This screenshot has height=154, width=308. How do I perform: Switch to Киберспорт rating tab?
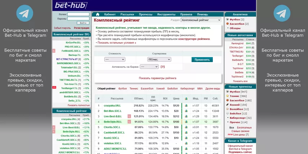pyautogui.click(x=188, y=89)
